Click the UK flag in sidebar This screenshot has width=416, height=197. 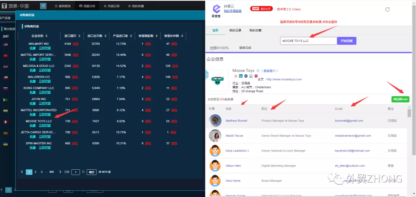[5, 67]
